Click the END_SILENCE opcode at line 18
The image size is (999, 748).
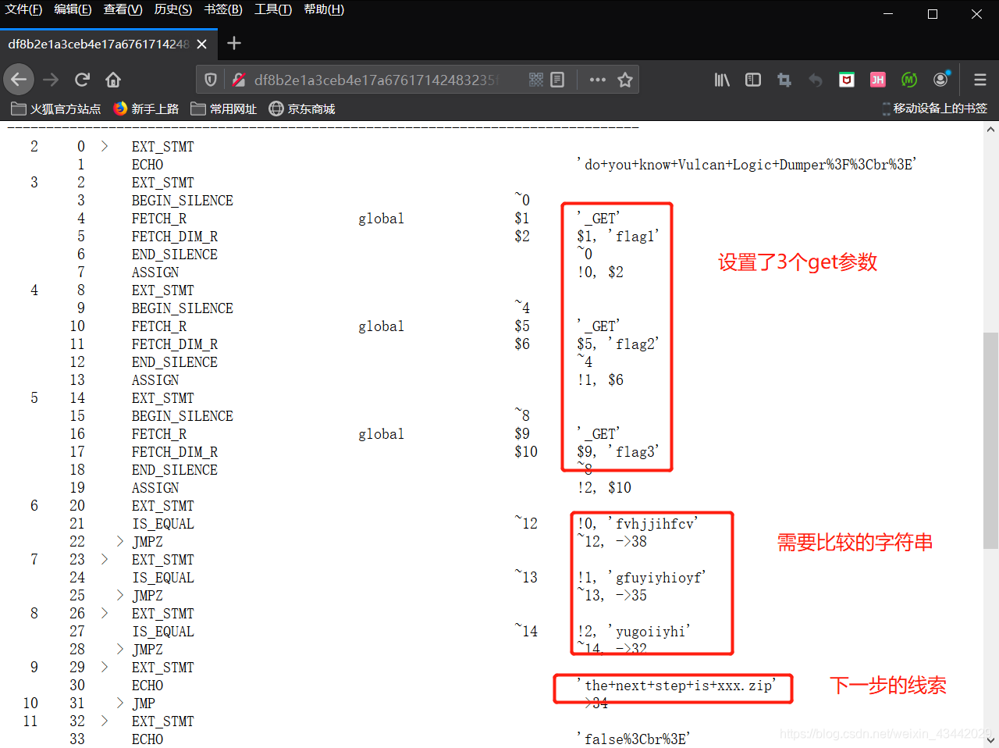coord(175,469)
